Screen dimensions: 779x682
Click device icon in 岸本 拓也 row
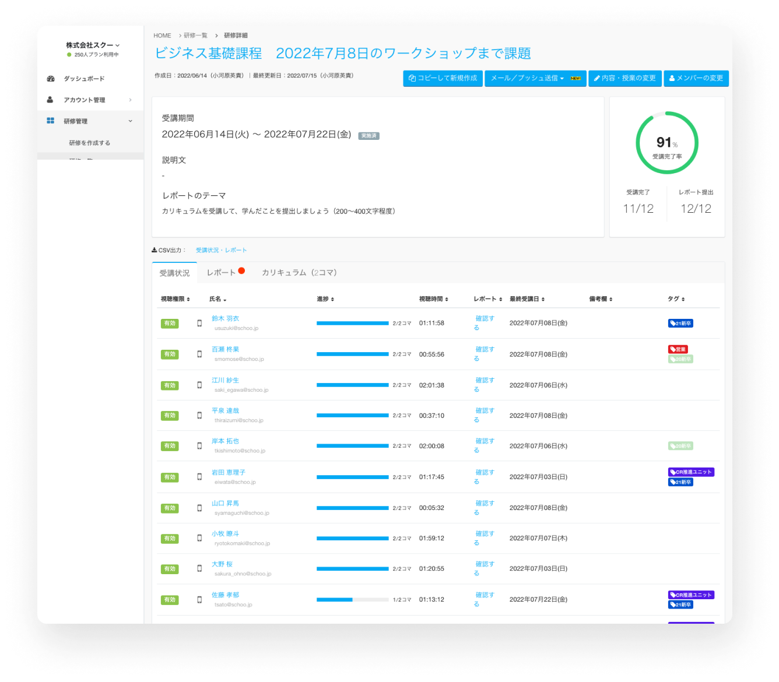click(199, 445)
